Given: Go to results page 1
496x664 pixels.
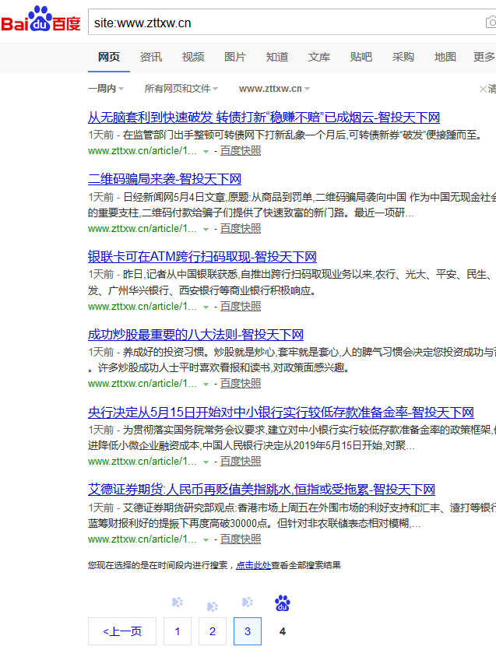Looking at the screenshot, I should tap(178, 631).
